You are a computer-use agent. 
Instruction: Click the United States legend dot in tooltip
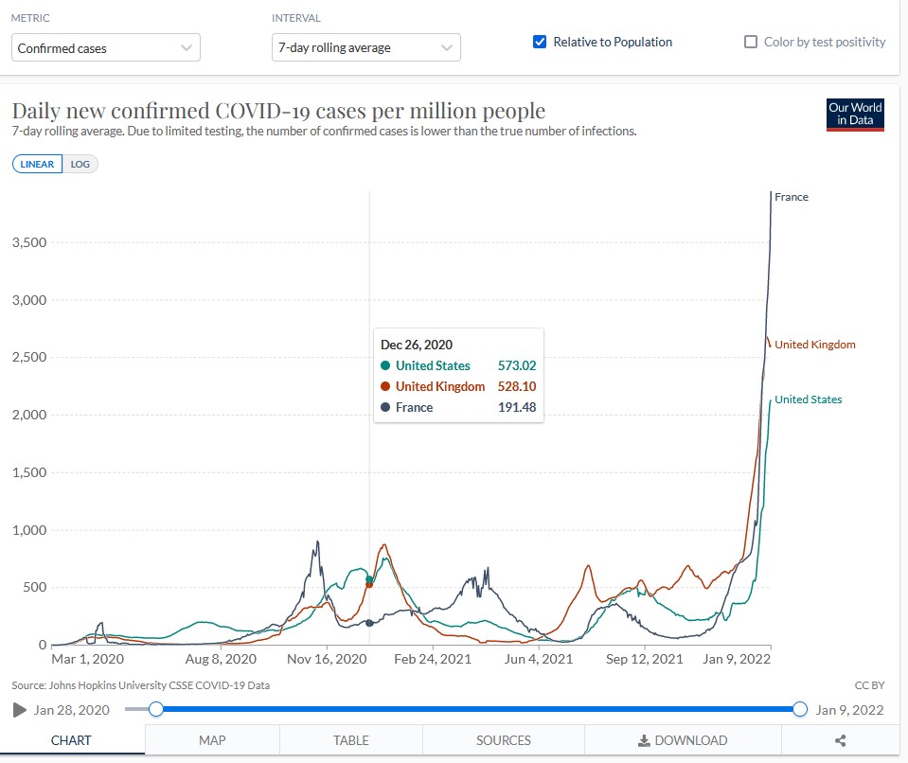coord(385,365)
